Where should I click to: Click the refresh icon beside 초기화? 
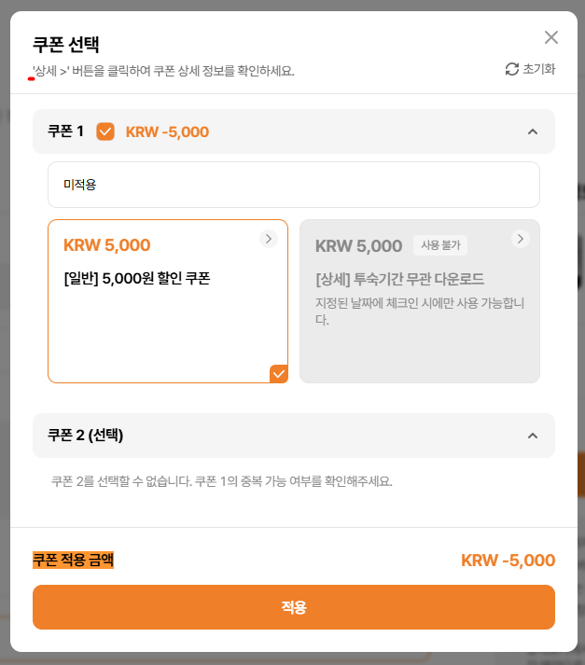pyautogui.click(x=511, y=69)
